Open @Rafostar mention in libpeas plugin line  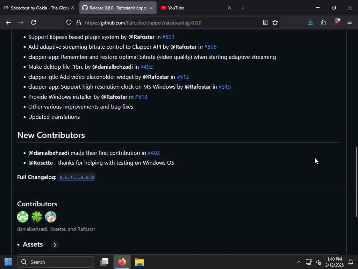point(141,37)
